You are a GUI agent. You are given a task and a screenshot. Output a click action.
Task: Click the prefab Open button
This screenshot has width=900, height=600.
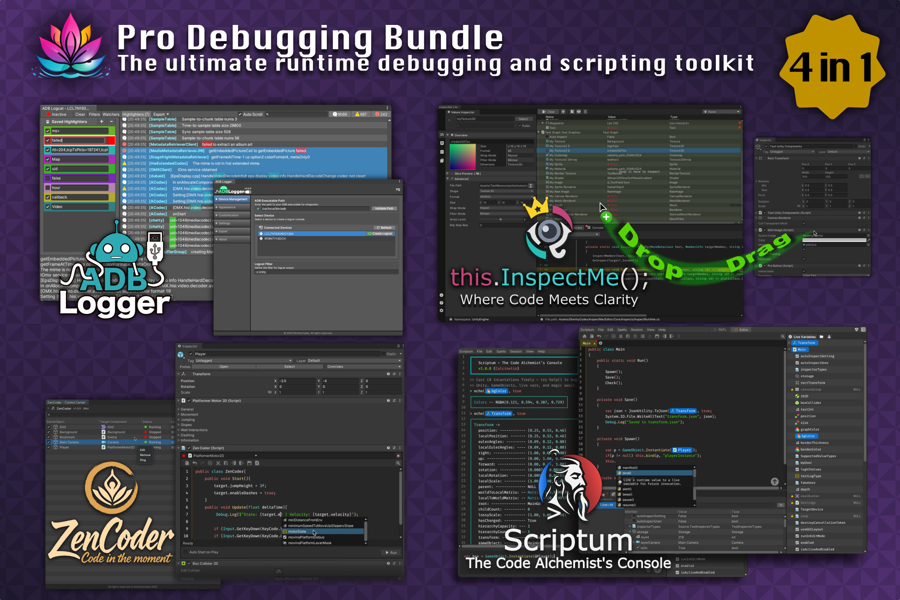[x=224, y=366]
